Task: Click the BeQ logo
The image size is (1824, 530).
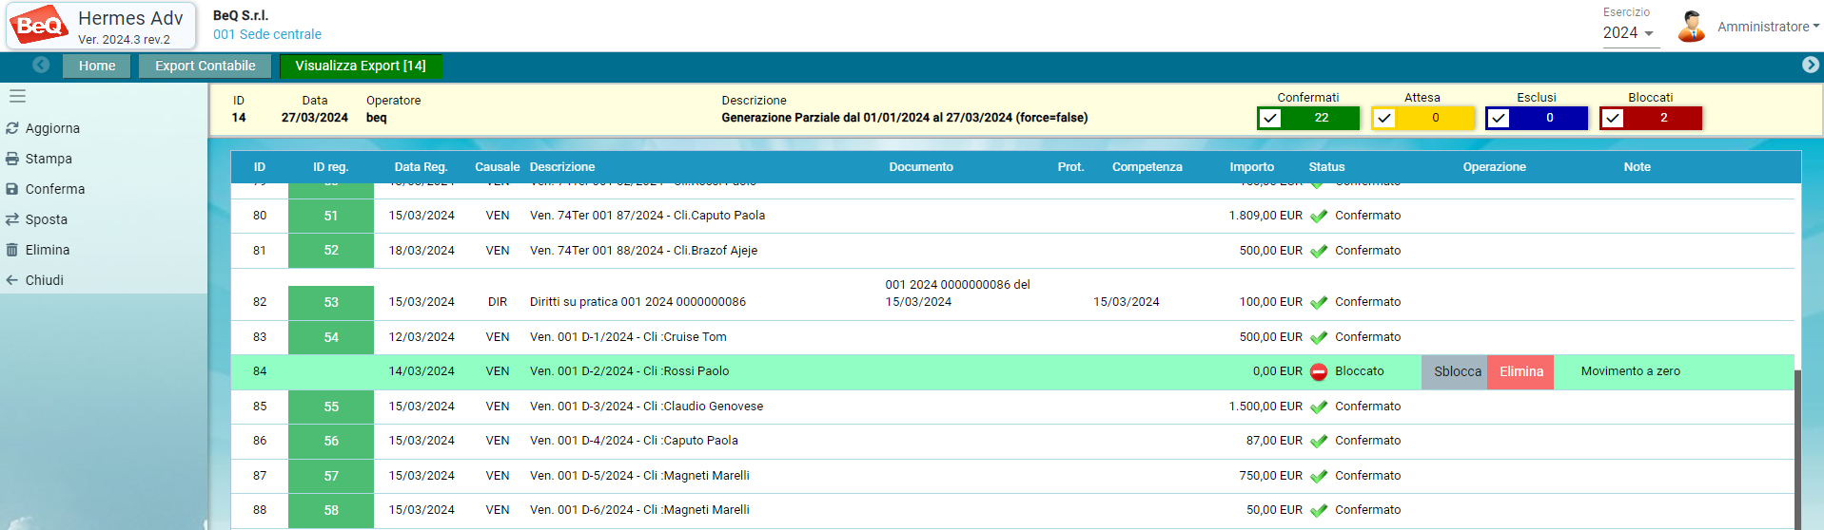Action: 39,26
